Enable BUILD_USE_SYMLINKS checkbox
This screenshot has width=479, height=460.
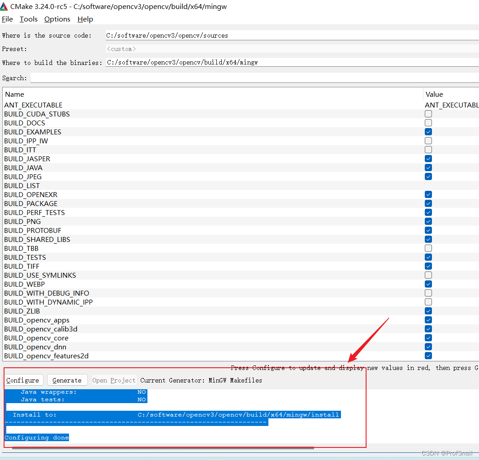pyautogui.click(x=428, y=275)
